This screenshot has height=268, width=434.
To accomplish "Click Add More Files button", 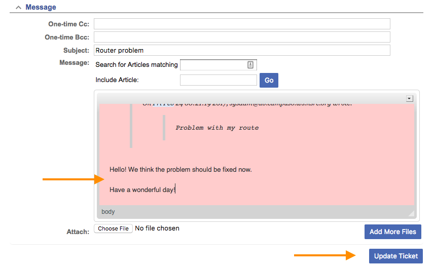I will 392,232.
